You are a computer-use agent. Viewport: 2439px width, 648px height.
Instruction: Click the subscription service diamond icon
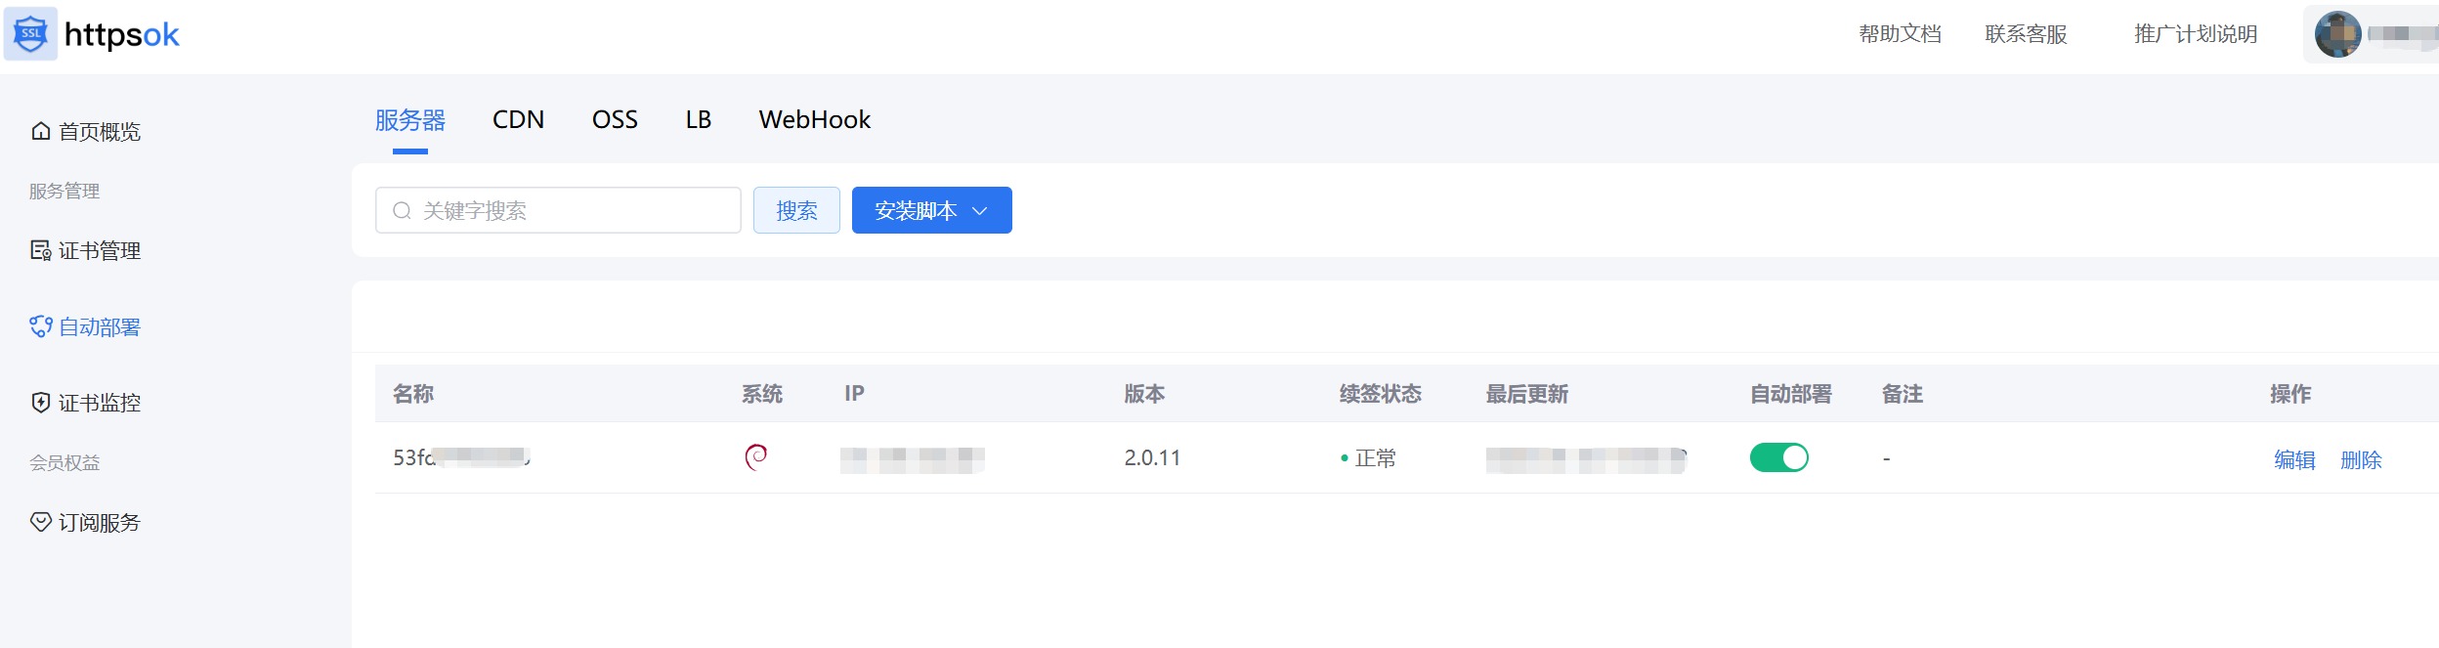pyautogui.click(x=41, y=522)
